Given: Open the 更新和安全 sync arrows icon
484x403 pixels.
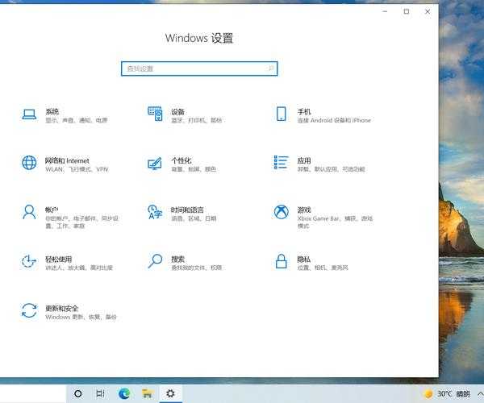Looking at the screenshot, I should point(29,310).
